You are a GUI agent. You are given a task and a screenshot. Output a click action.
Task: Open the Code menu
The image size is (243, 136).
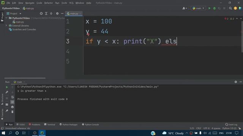[x=39, y=3]
